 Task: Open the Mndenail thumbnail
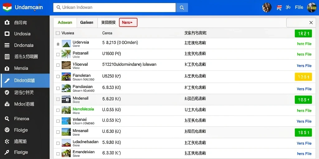pyautogui.click(x=66, y=99)
